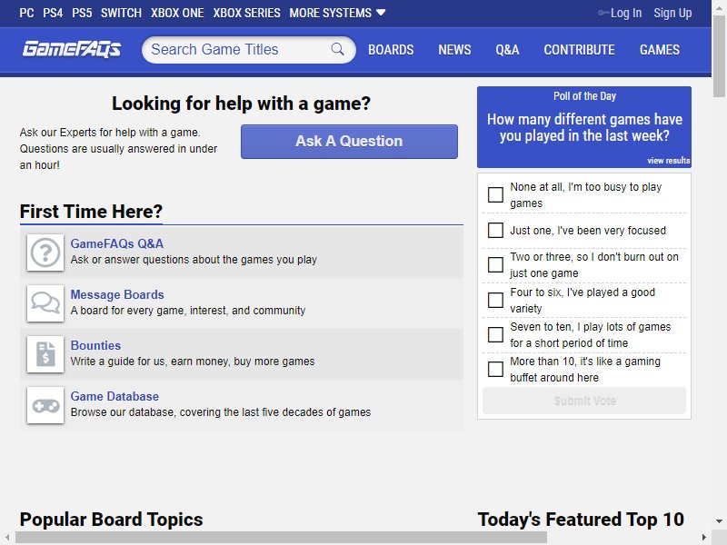This screenshot has height=545, width=727.
Task: Click the 'First Time Here?' heading
Action: click(91, 212)
